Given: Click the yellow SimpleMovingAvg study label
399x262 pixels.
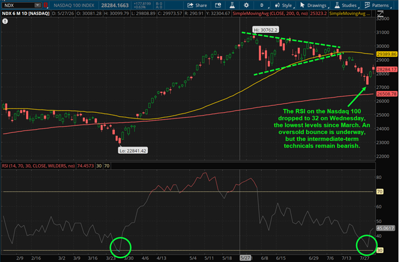Looking at the screenshot, I should (x=350, y=14).
